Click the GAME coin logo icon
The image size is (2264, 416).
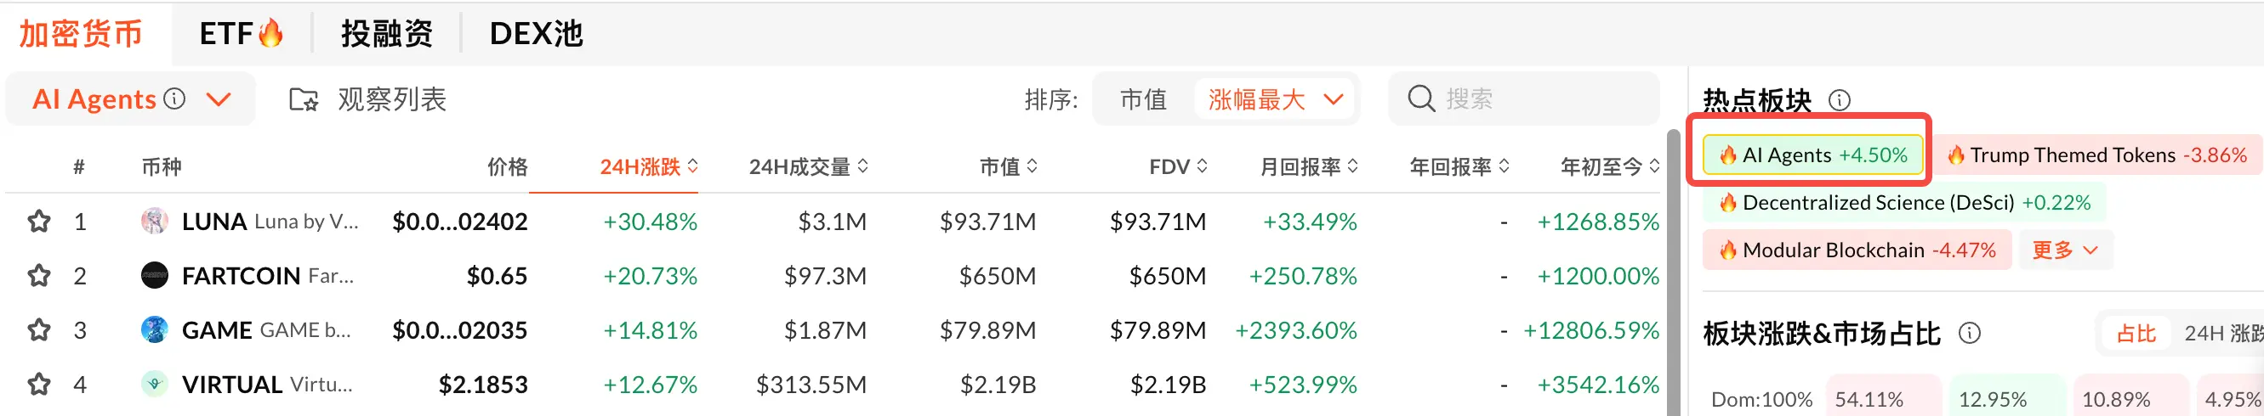click(155, 330)
